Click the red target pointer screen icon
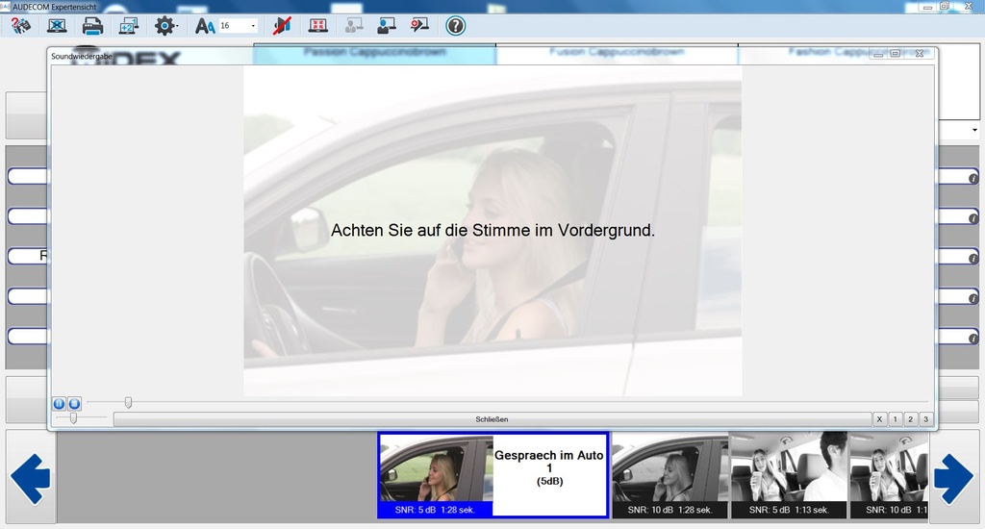985x529 pixels. click(419, 26)
